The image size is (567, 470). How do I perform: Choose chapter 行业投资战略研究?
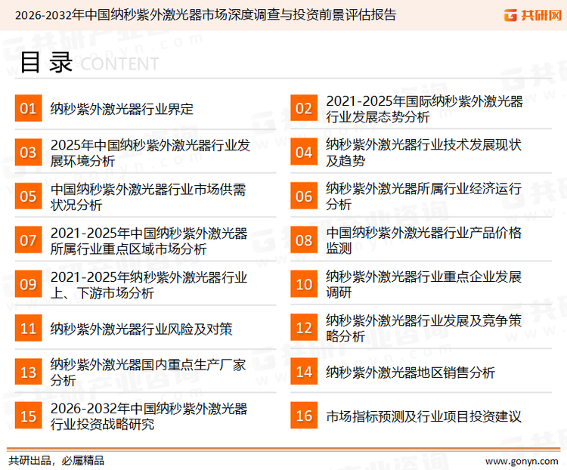[149, 416]
